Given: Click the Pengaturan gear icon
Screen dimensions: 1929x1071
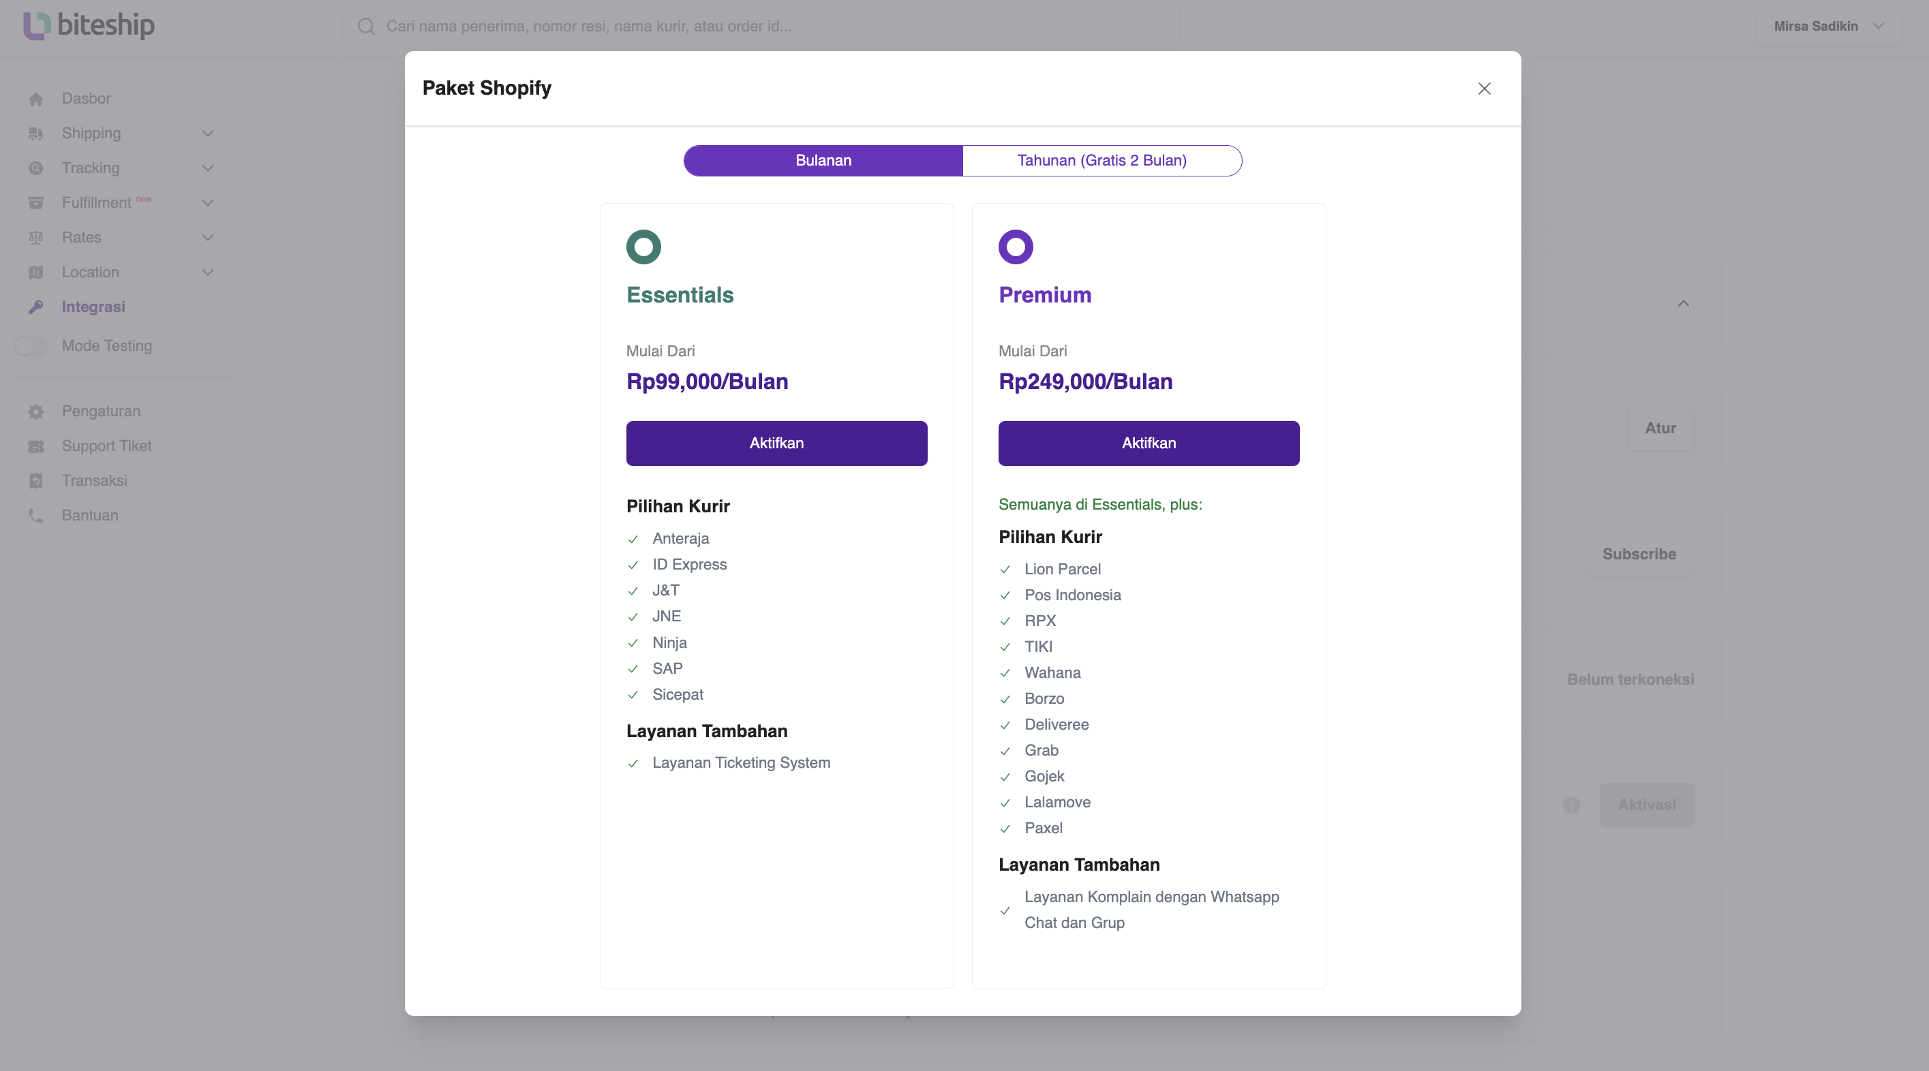Looking at the screenshot, I should click(36, 412).
